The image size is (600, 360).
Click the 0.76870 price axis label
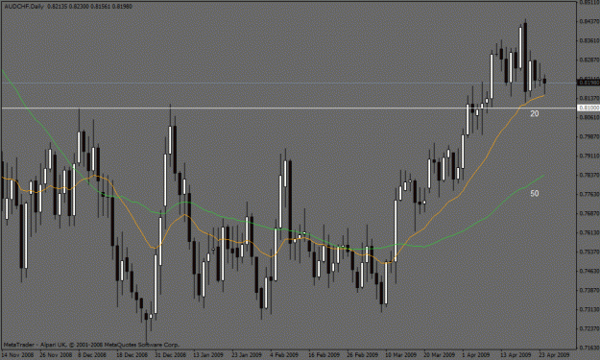coord(589,213)
